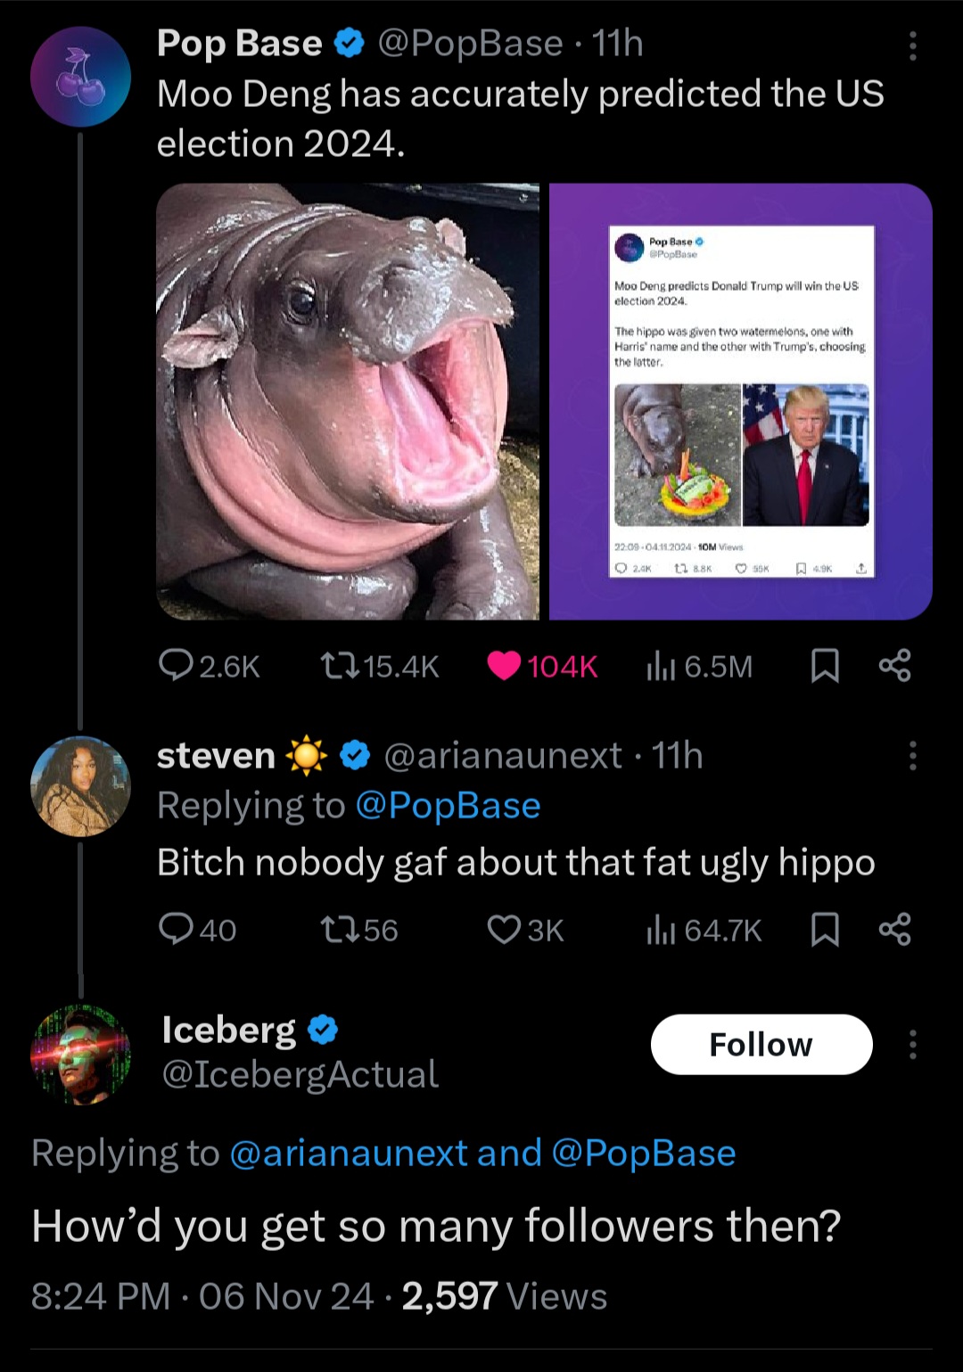Unlike the Pop Base tweet heart
This screenshot has width=963, height=1372.
[505, 666]
